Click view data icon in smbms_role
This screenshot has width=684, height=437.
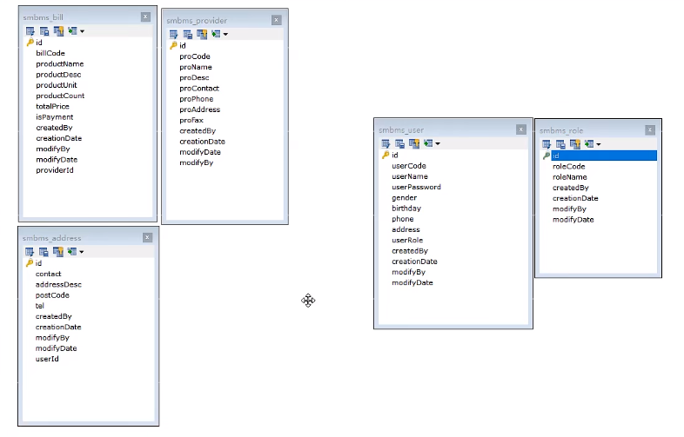pyautogui.click(x=589, y=143)
